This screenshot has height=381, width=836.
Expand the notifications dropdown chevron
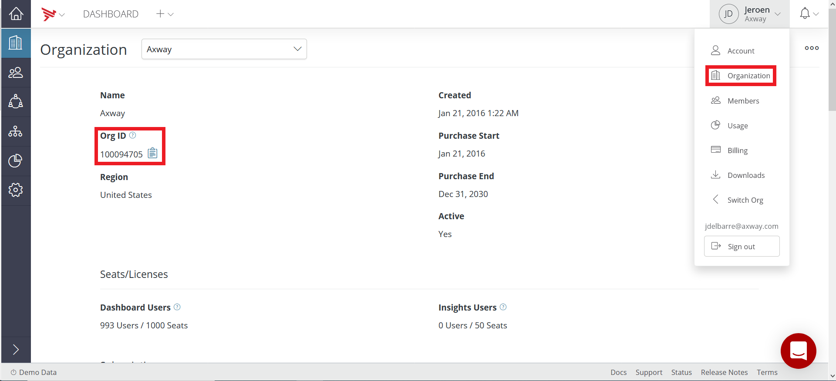point(816,14)
